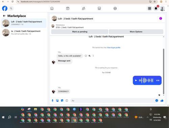Open the purple conversation information icon

click(x=161, y=19)
